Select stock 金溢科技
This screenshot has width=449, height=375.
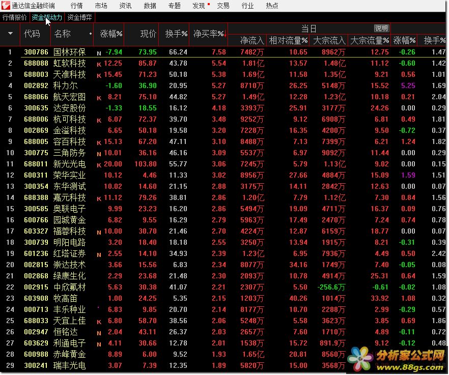(70, 130)
